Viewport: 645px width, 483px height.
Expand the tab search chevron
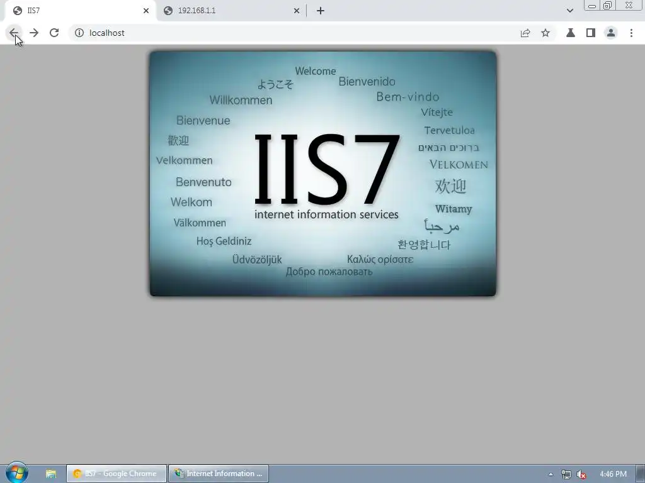point(569,11)
